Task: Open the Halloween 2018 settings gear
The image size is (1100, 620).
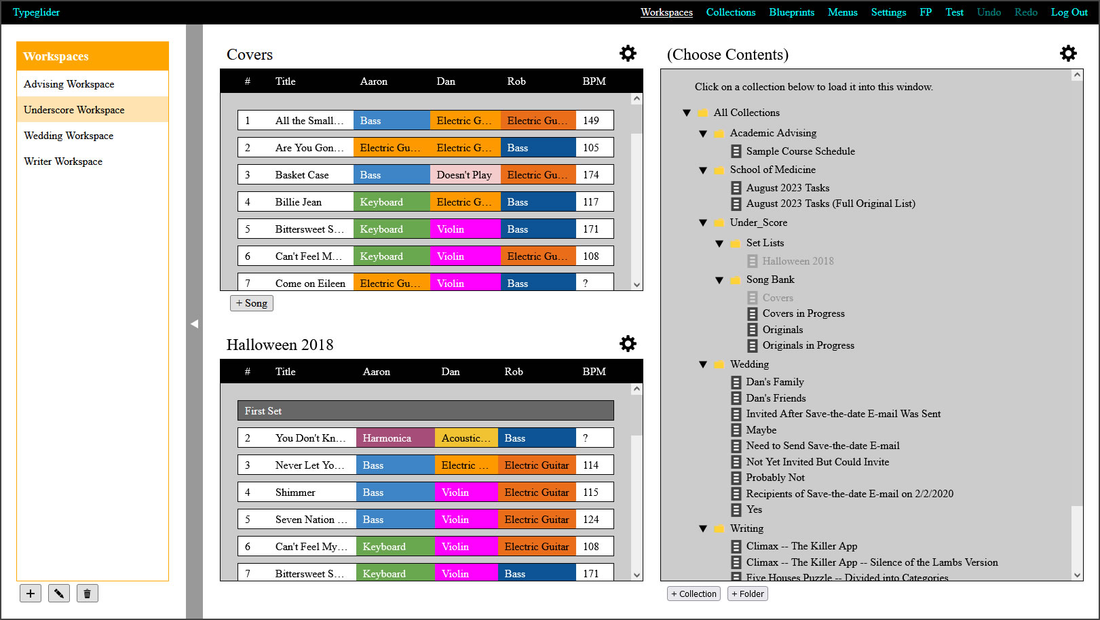Action: coord(628,343)
